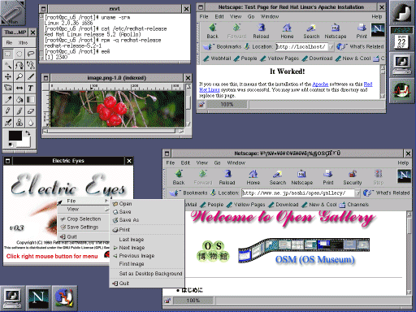Open the Apache link on test page
The image size is (416, 312).
click(320, 84)
